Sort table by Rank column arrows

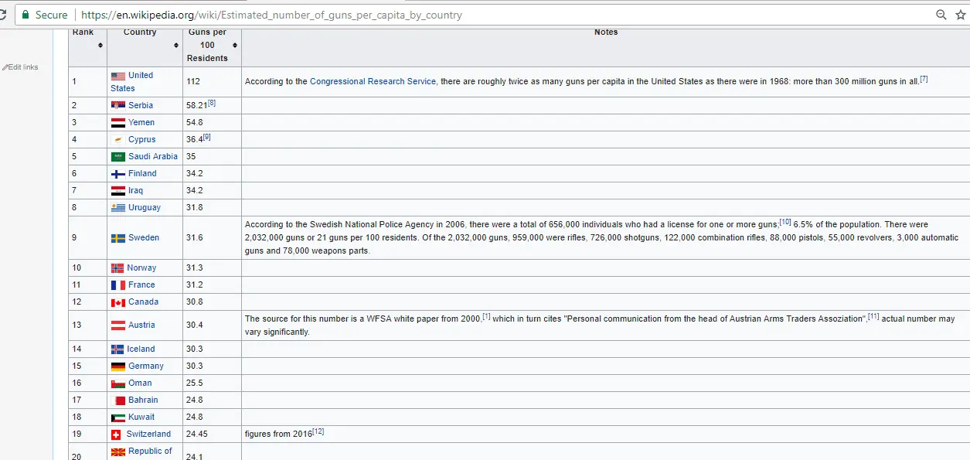tap(100, 46)
